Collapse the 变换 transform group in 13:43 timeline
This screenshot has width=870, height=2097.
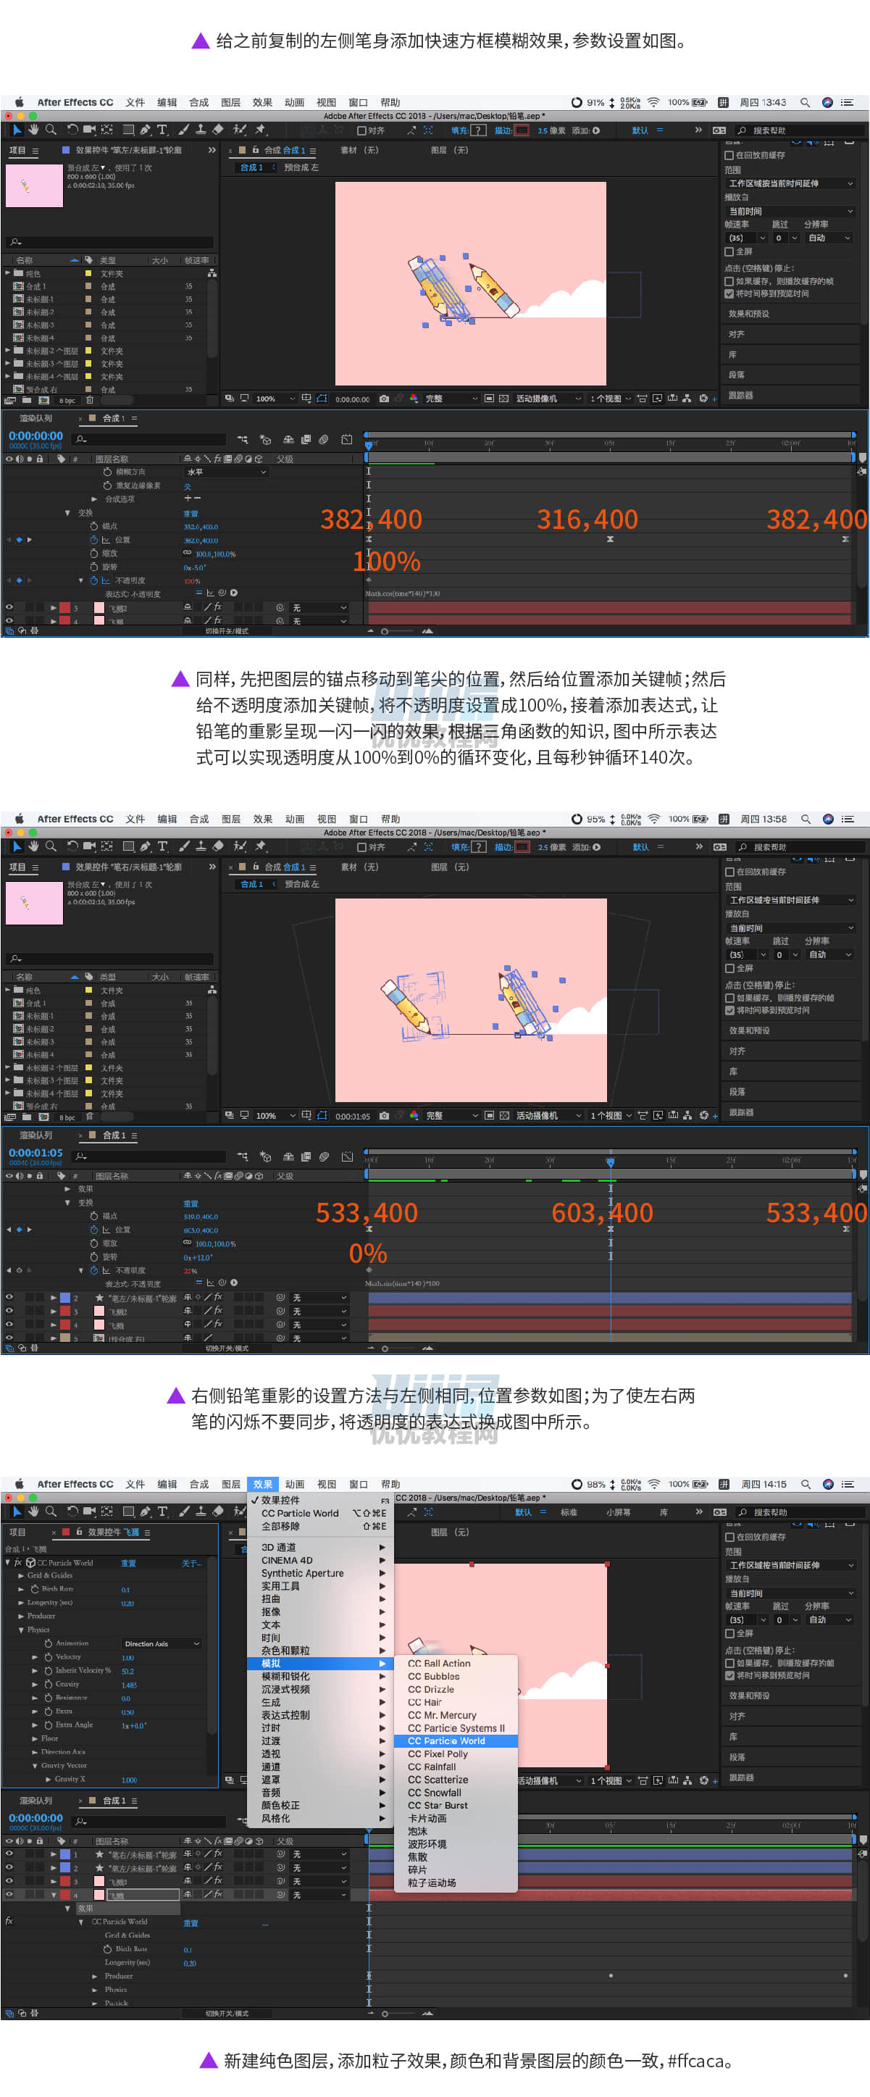point(67,513)
